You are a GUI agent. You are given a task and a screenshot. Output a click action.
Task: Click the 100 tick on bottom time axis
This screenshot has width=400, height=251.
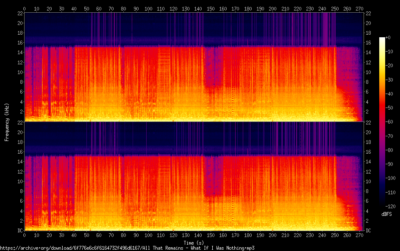148,235
